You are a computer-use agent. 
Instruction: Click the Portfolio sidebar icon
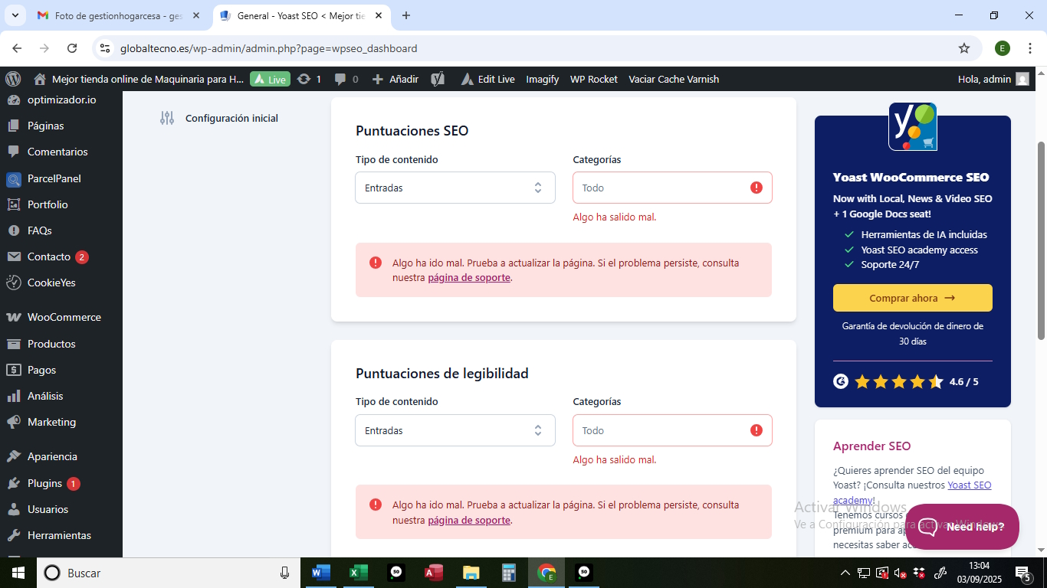13,204
